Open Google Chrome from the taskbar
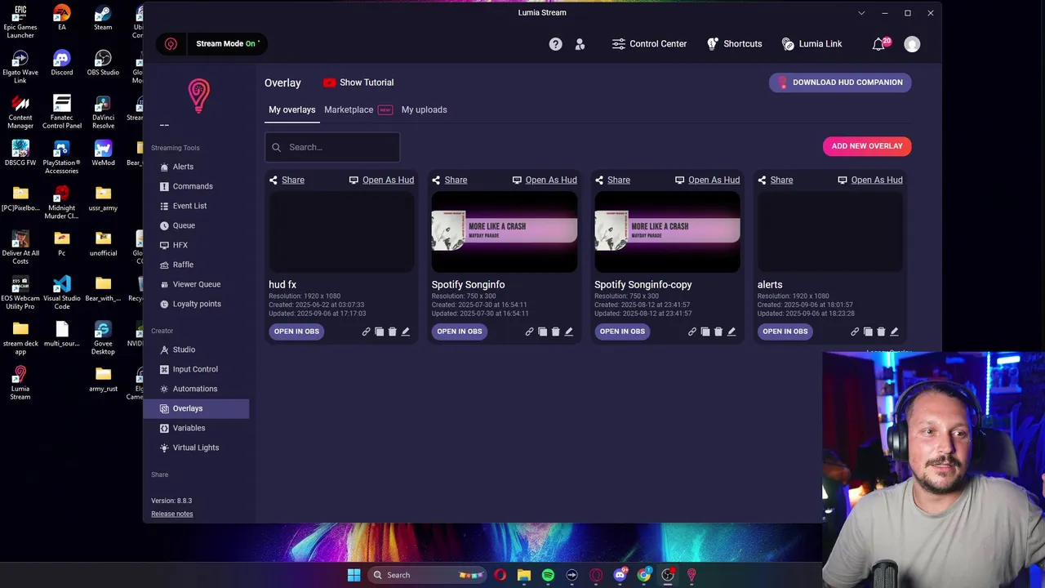1045x588 pixels. point(644,575)
